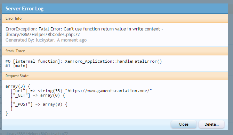Click stack trace line #0 handleFatalError()
The image size is (233, 135).
[x=83, y=61]
